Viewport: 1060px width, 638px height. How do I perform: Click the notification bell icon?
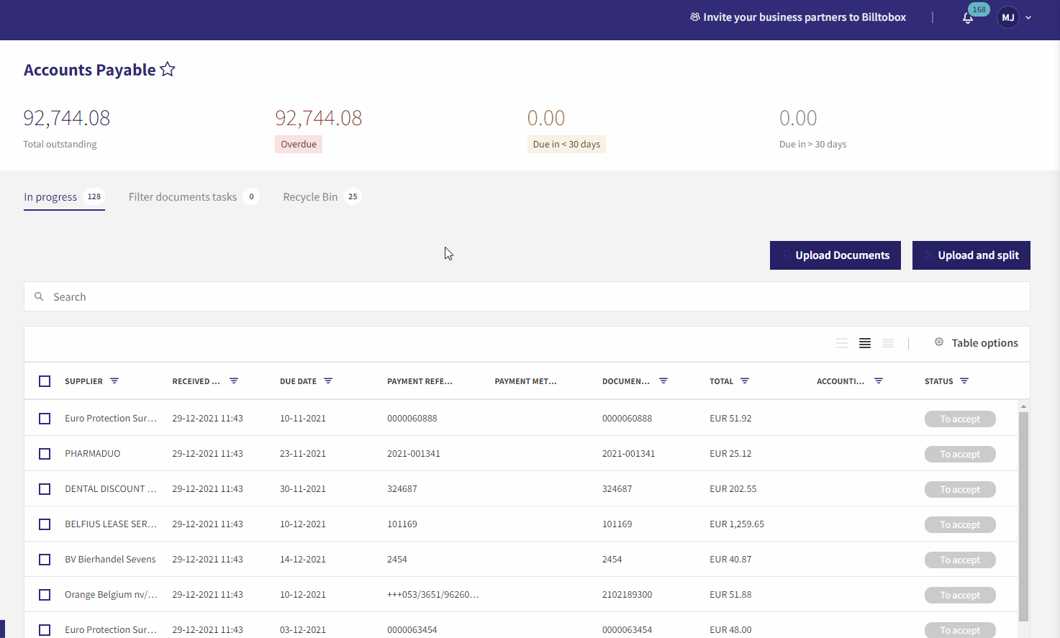point(967,18)
